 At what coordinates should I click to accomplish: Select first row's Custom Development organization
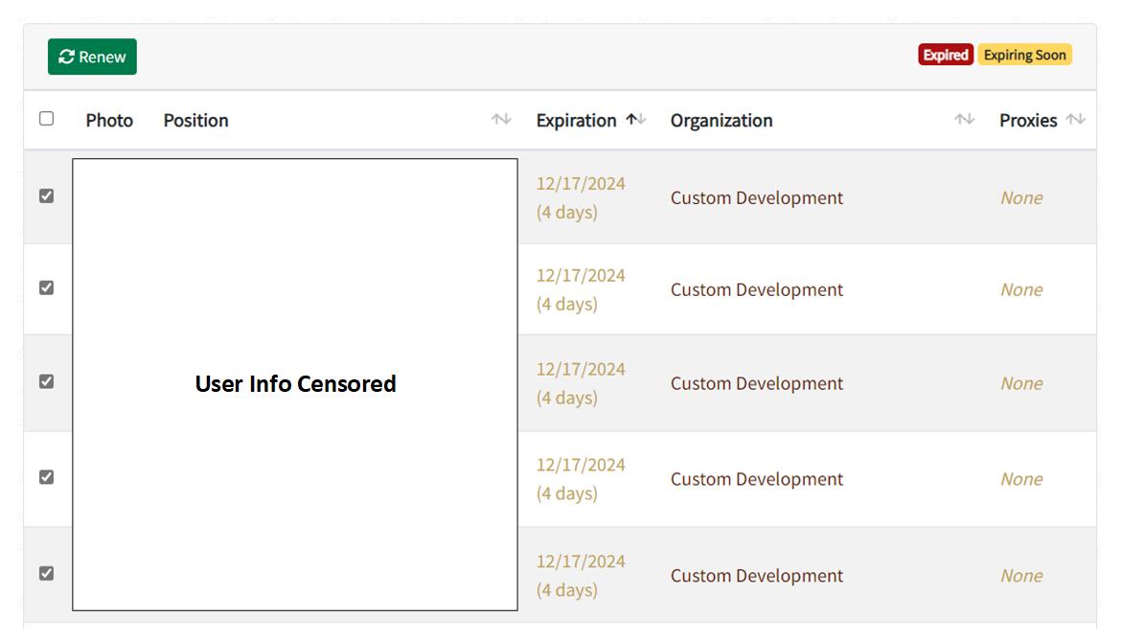pyautogui.click(x=757, y=198)
